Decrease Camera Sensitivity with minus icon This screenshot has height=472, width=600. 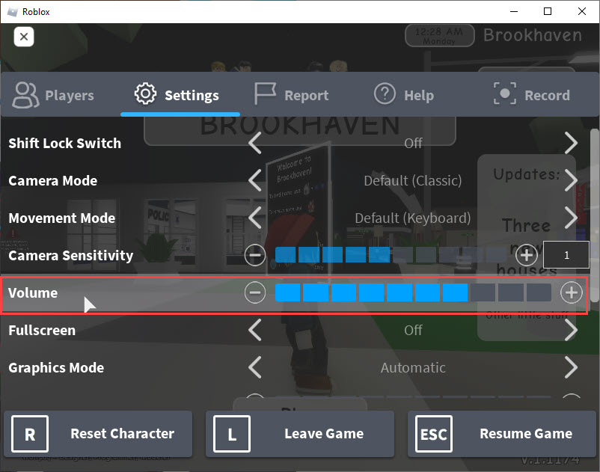[255, 255]
